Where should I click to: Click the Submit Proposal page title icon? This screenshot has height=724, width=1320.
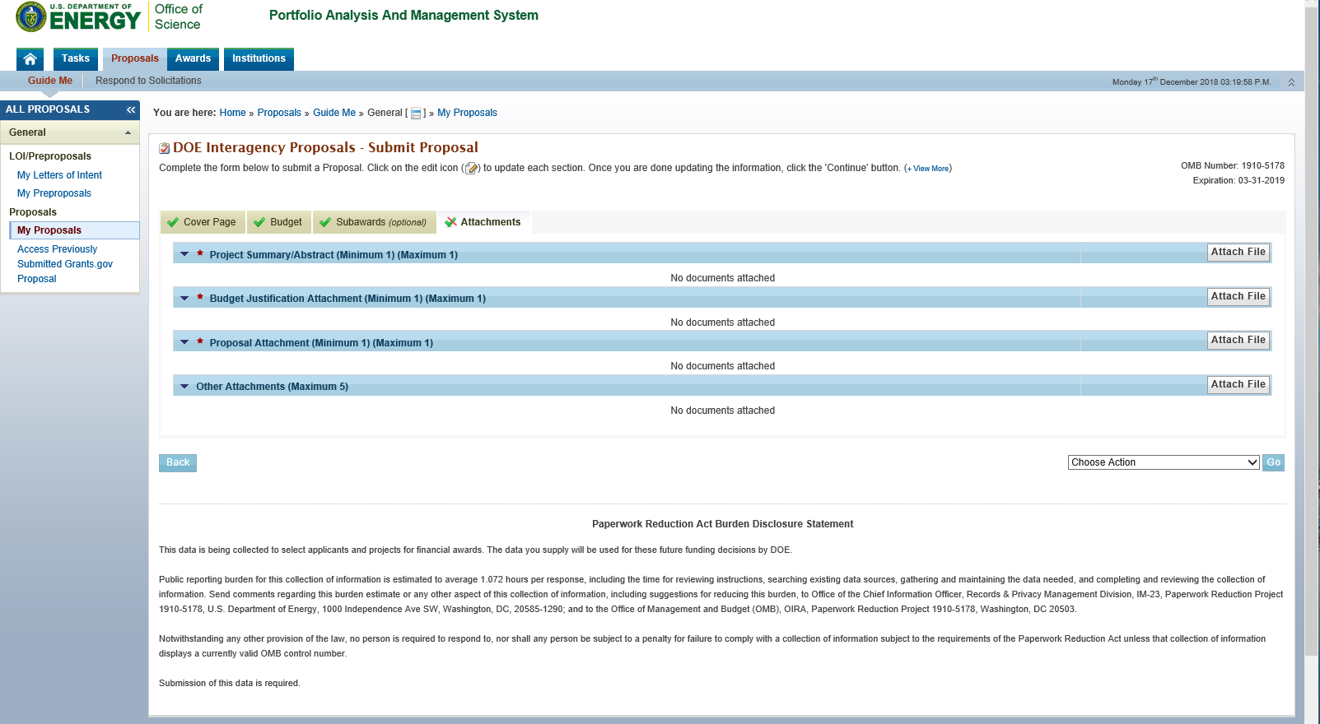165,148
